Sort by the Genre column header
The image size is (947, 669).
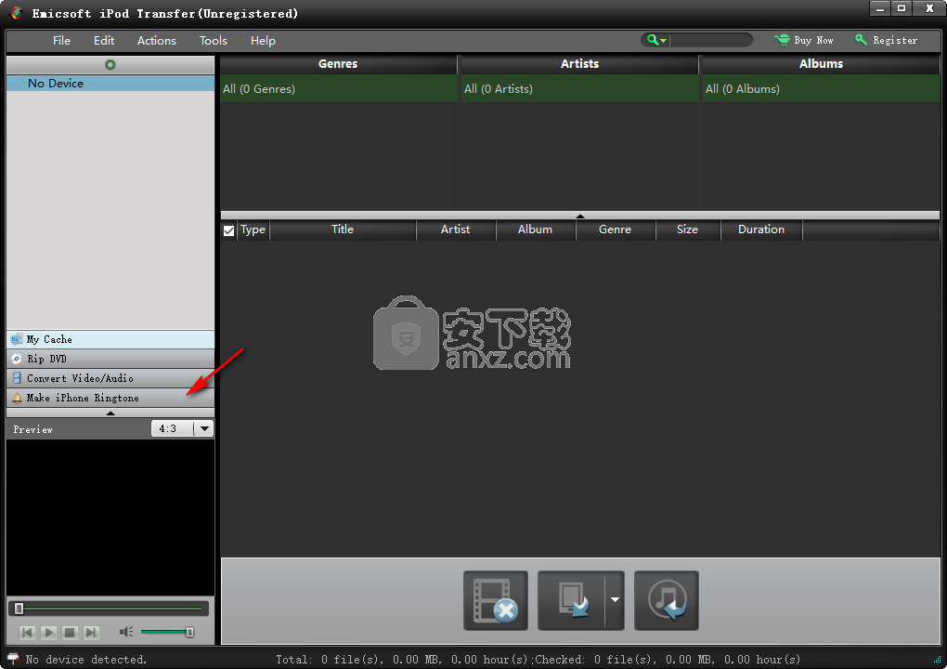click(615, 230)
